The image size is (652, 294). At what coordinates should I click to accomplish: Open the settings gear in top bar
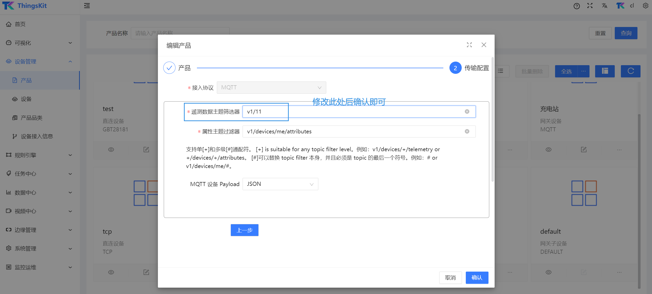(645, 6)
